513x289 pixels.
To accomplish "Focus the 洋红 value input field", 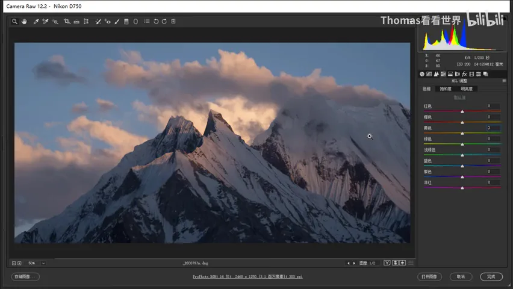I will pos(493,182).
